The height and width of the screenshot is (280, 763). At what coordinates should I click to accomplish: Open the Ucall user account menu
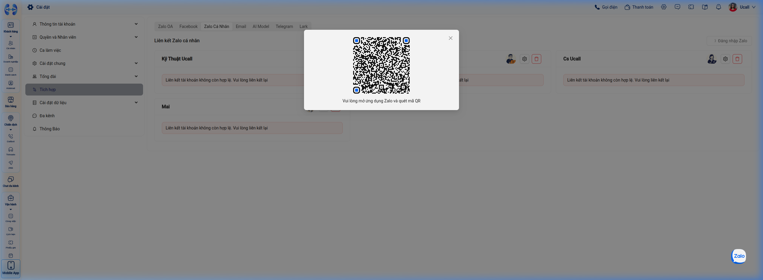pos(742,7)
